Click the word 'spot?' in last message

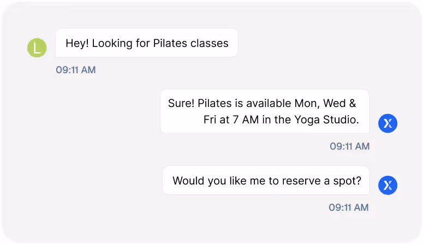(x=348, y=181)
